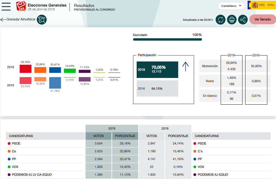
Task: Select the PSOE row in candidaturas
Action: click(x=45, y=144)
